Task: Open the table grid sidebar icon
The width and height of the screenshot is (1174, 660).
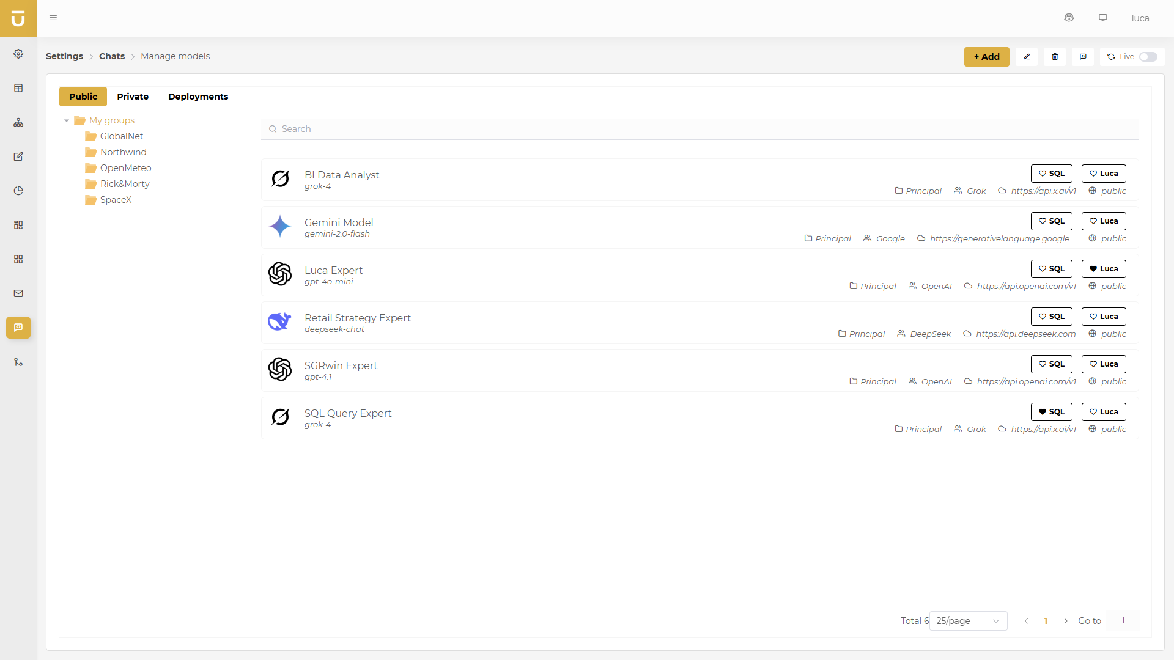Action: pyautogui.click(x=18, y=88)
